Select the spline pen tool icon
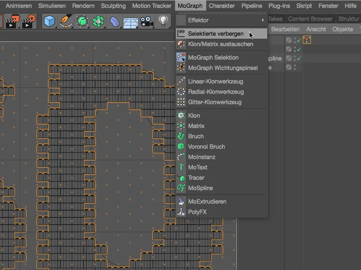This screenshot has height=270, width=361. [x=66, y=21]
